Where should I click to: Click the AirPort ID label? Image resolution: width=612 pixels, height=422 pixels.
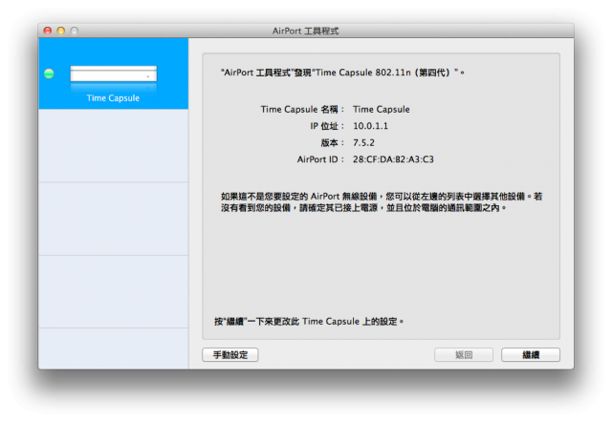pyautogui.click(x=321, y=159)
